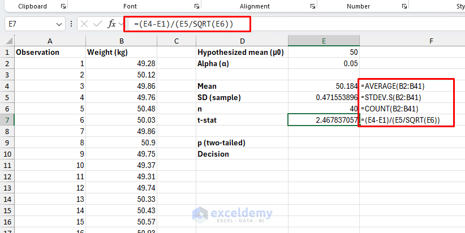This screenshot has height=233, width=465.
Task: Open Insert Function via fx icon
Action: pos(111,24)
